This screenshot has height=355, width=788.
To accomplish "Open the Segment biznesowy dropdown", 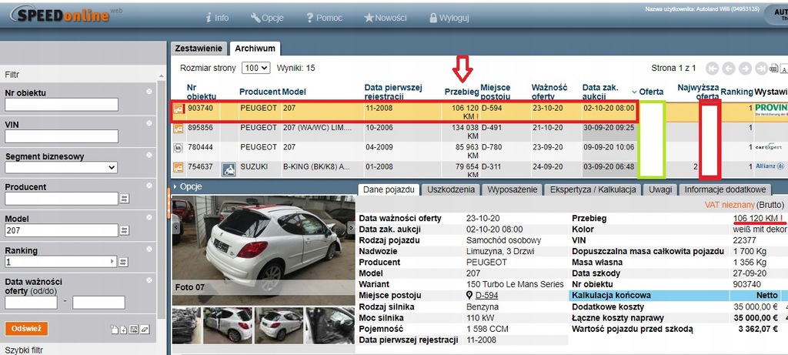I will (x=62, y=167).
